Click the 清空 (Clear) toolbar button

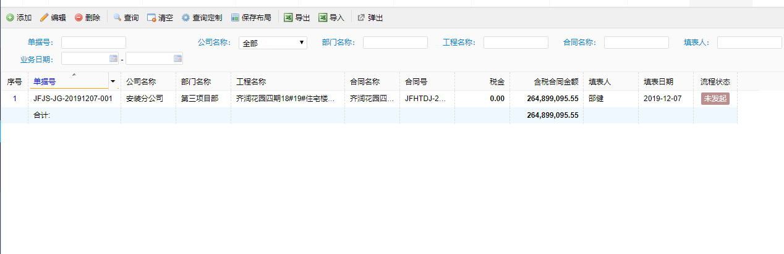coord(160,18)
